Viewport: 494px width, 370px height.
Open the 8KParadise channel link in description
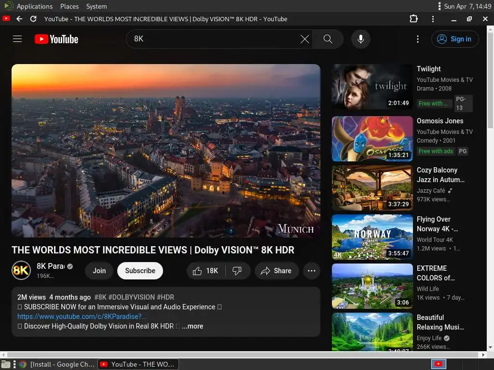click(x=82, y=317)
